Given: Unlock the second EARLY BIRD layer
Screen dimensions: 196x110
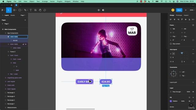Looking at the screenshot, I should [23, 44].
